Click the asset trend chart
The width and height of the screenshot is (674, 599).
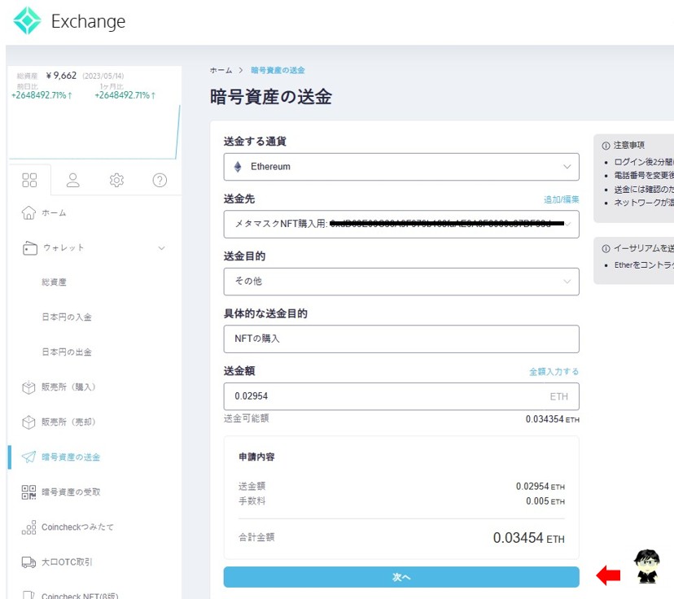pyautogui.click(x=94, y=132)
